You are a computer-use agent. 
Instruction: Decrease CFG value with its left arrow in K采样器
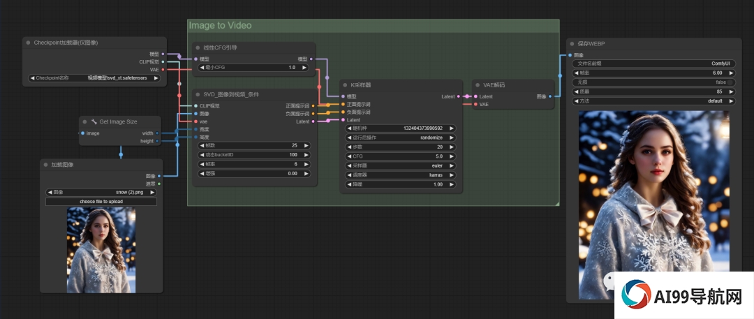tap(348, 156)
